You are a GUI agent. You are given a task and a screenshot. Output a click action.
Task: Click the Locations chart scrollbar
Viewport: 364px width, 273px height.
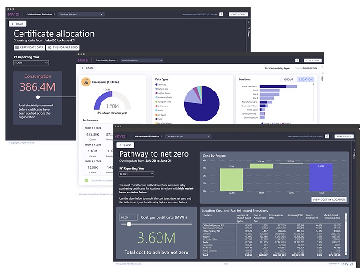tap(313, 102)
